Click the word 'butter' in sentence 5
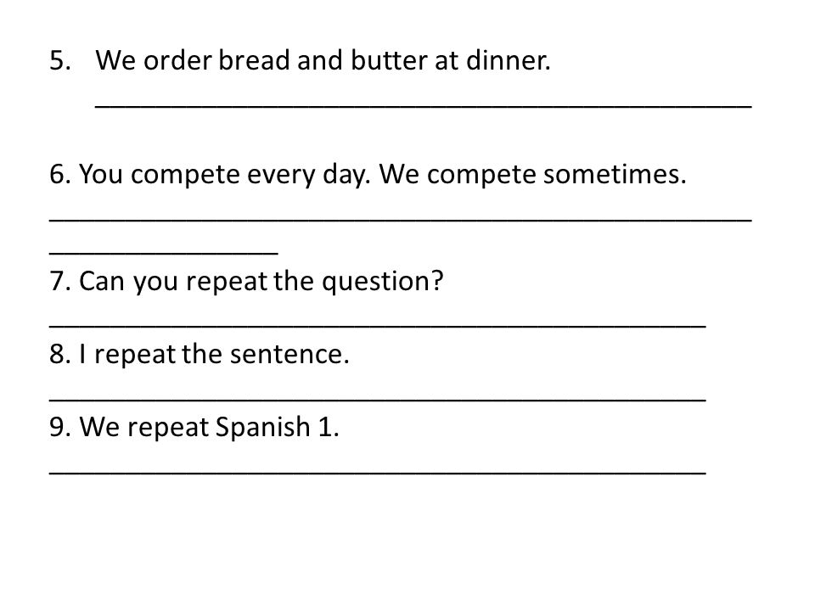The height and width of the screenshot is (611, 815). coord(389,60)
